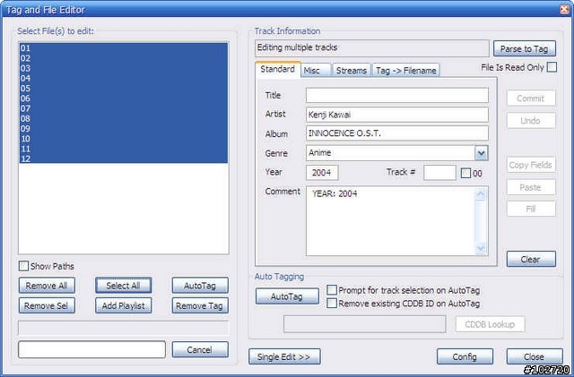Click the text field left of Cancel
The width and height of the screenshot is (574, 377).
91,349
